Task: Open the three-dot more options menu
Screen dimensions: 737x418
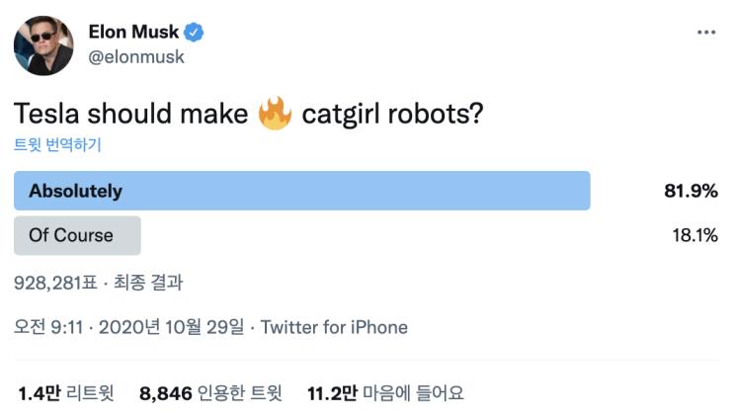Action: click(705, 33)
